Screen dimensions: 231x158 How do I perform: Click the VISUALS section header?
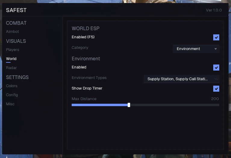16,41
